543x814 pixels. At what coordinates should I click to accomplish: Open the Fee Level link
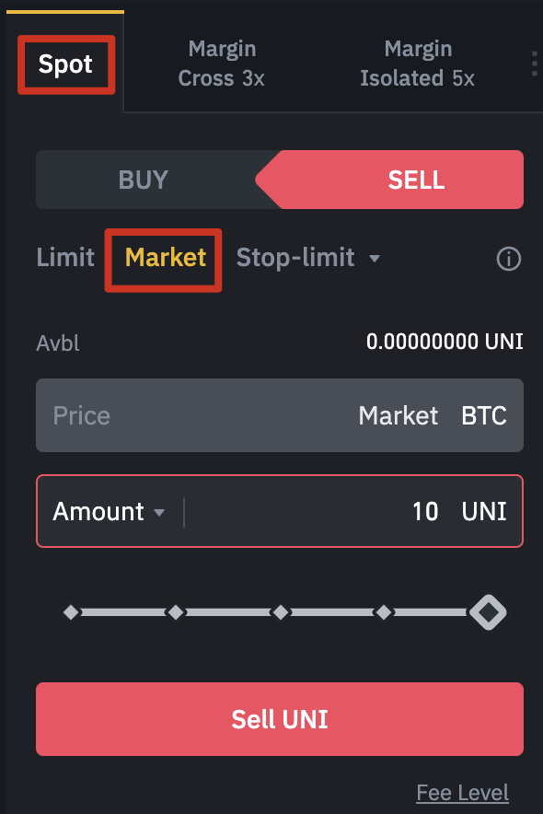point(463,793)
